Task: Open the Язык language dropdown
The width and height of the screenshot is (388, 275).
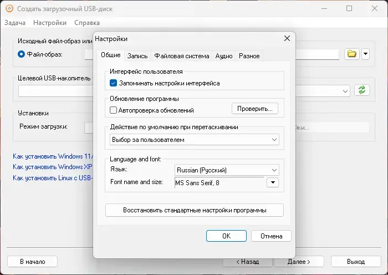Action: tap(227, 170)
